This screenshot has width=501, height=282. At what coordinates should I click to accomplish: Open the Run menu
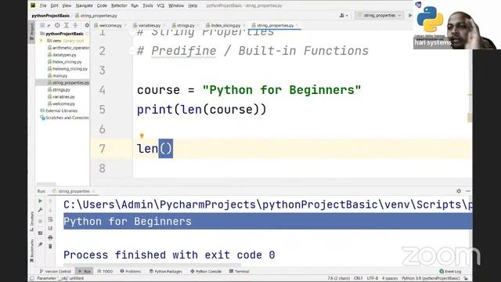(135, 5)
